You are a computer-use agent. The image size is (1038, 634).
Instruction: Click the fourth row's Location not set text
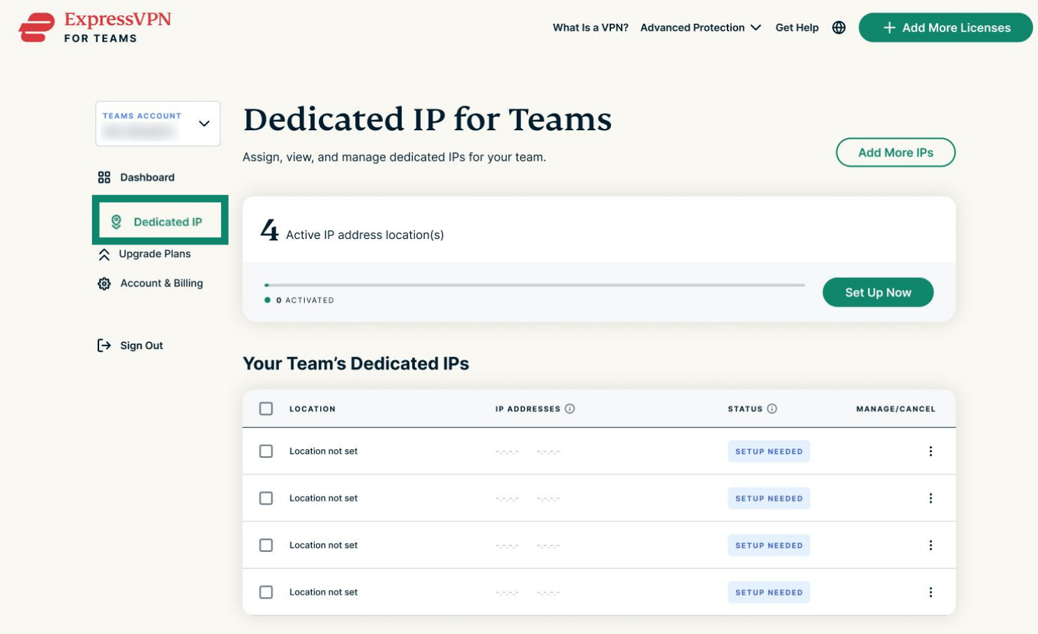click(x=324, y=592)
